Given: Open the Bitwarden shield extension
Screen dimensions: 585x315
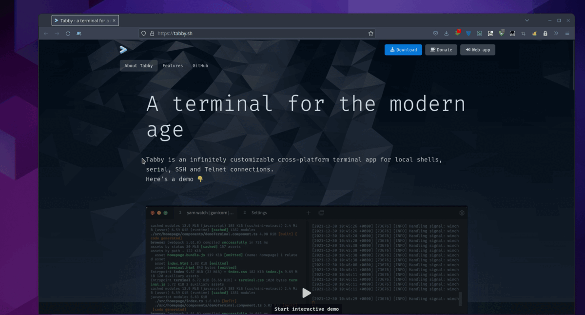Looking at the screenshot, I should click(x=468, y=33).
